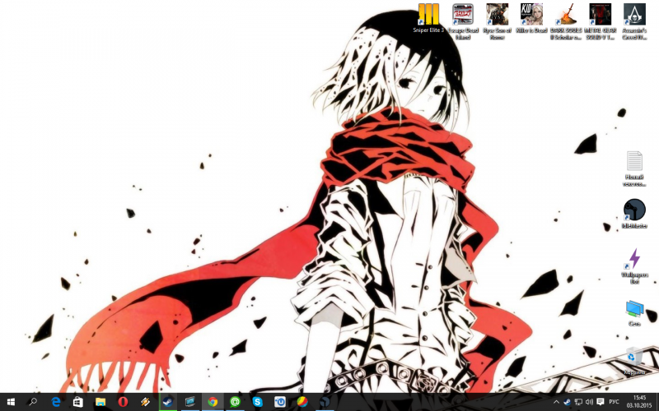Open the Windows Store from taskbar
Viewport: 659px width, 411px height.
click(77, 402)
